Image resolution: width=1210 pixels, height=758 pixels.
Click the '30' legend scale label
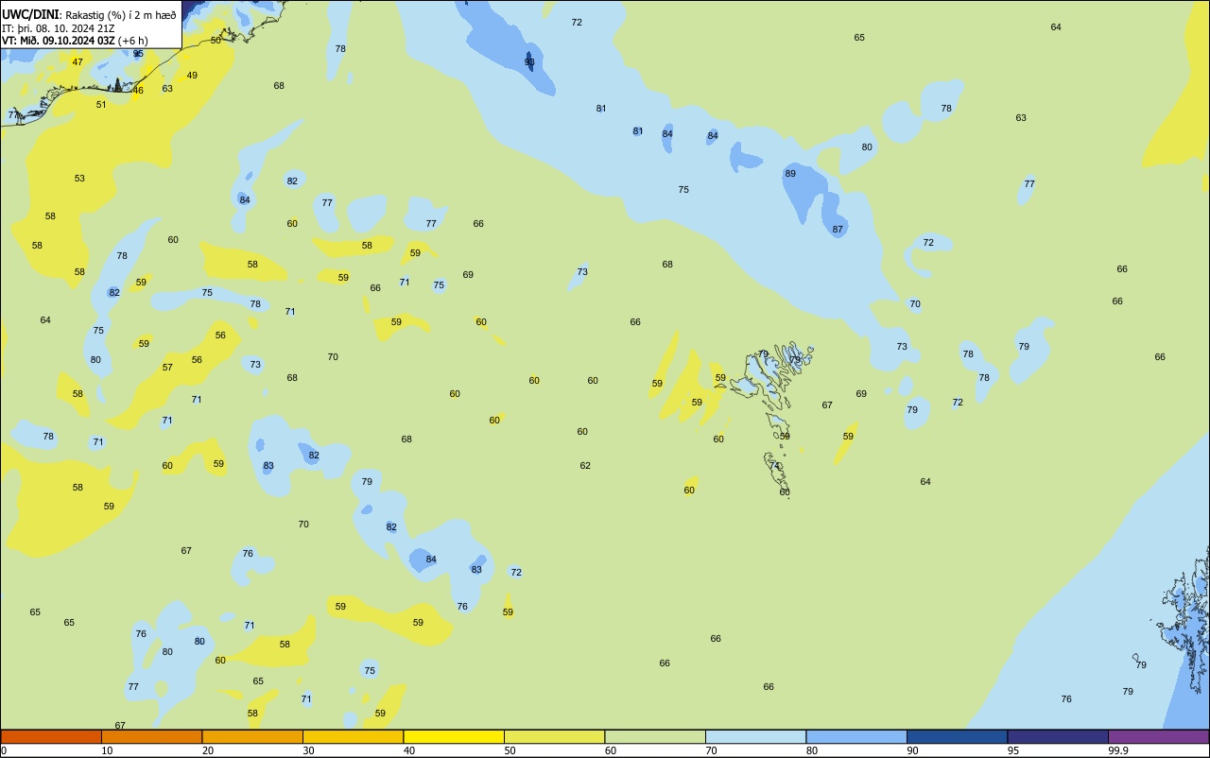308,750
